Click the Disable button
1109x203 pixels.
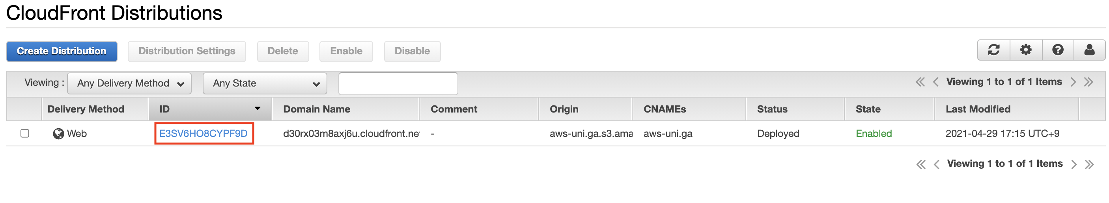(412, 51)
